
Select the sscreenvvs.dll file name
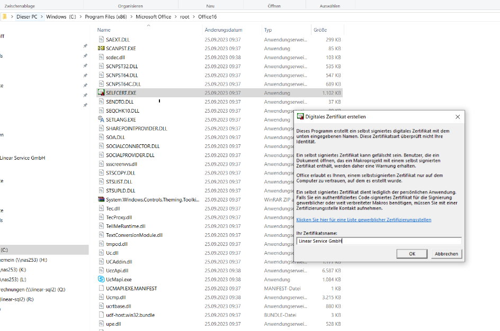[121, 164]
